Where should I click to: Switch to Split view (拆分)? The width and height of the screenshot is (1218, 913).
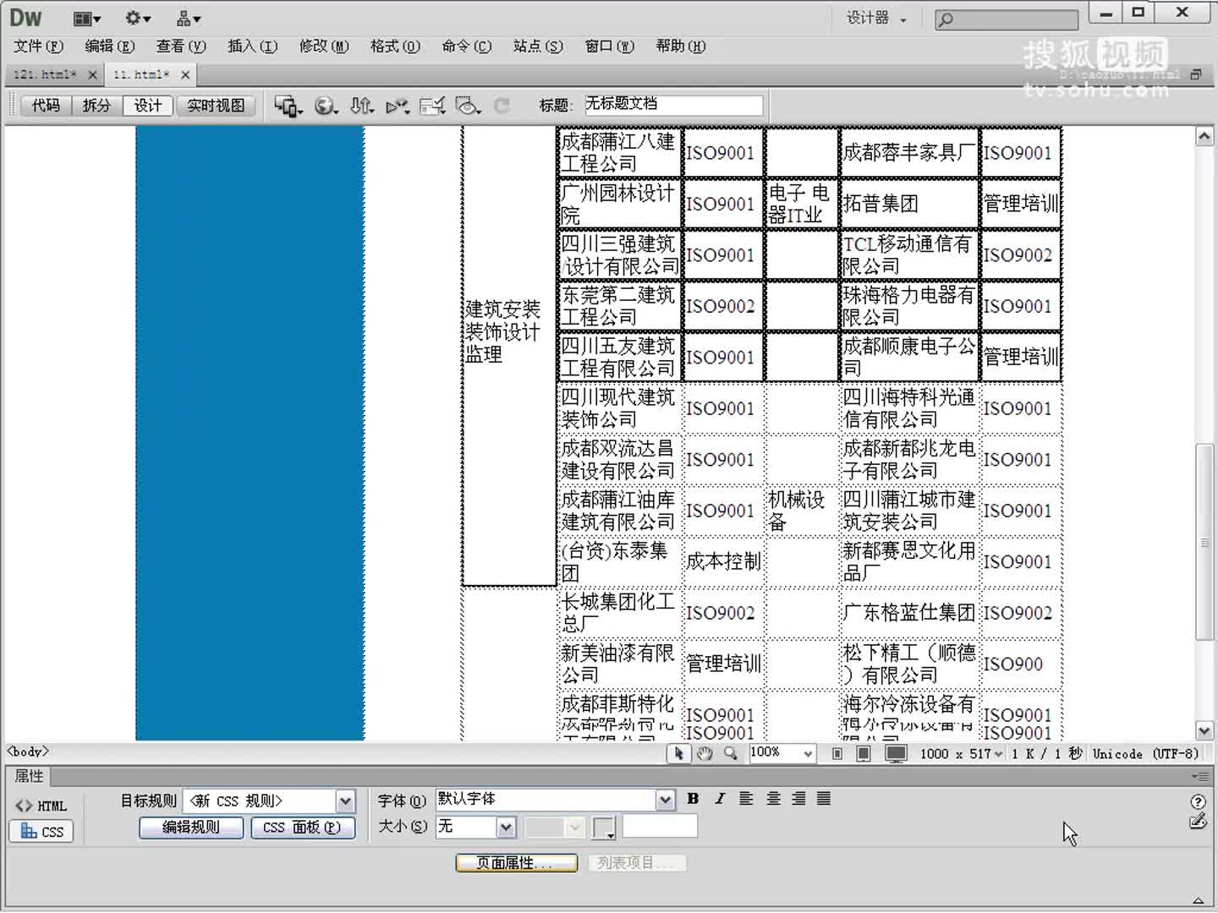tap(96, 106)
